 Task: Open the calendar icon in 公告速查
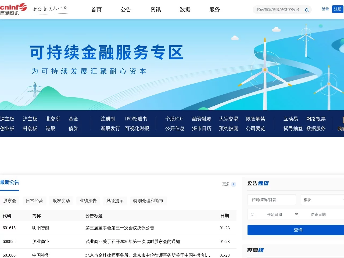(x=252, y=214)
